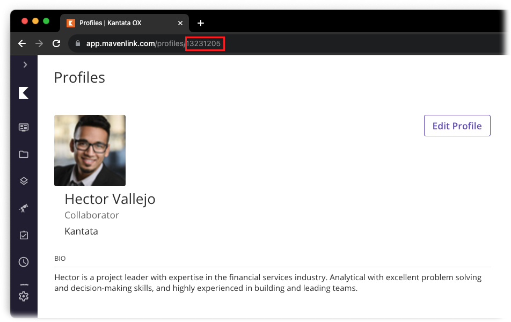Open the dashboard icon in sidebar
This screenshot has width=511, height=322.
click(x=24, y=127)
